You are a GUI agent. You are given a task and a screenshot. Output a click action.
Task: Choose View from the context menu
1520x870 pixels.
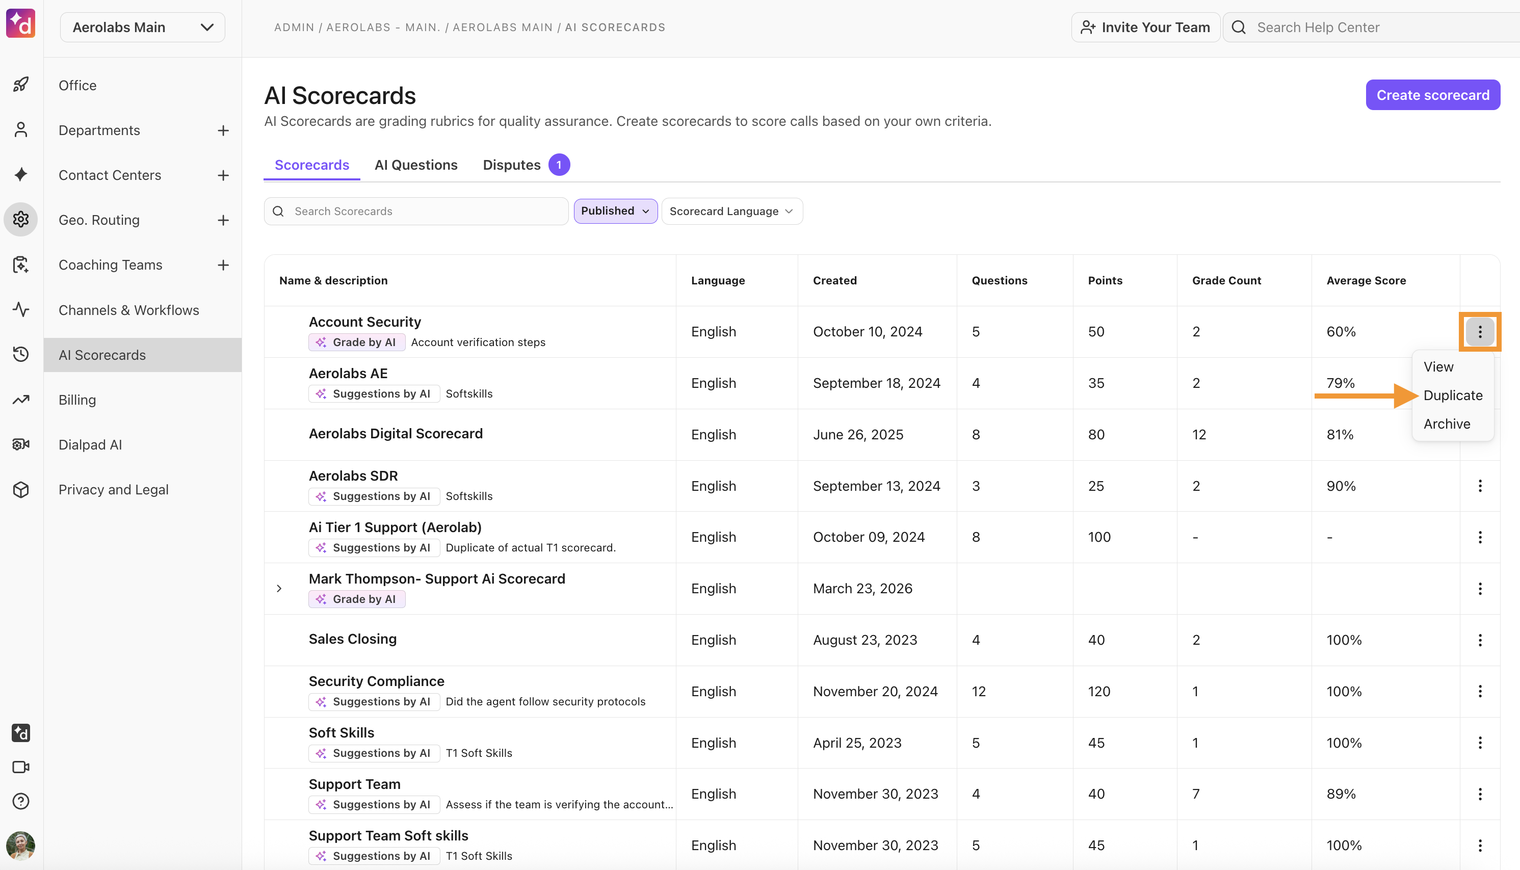pos(1439,367)
